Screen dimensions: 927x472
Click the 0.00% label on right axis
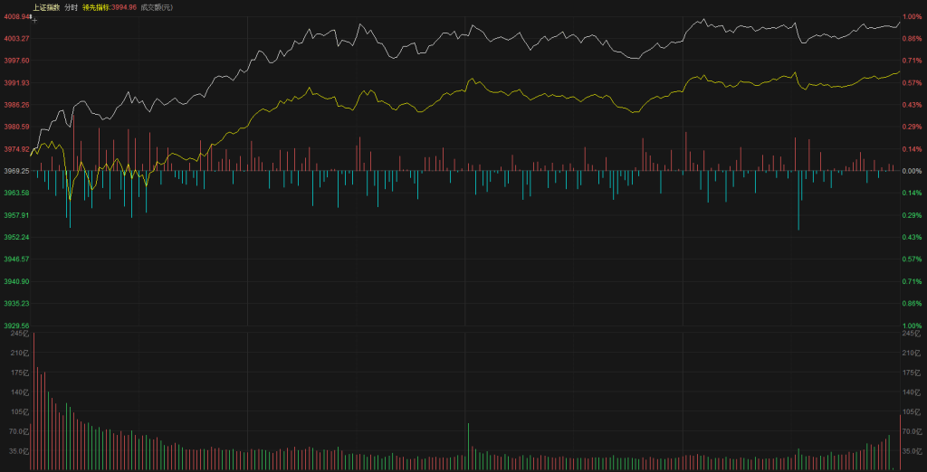point(911,171)
